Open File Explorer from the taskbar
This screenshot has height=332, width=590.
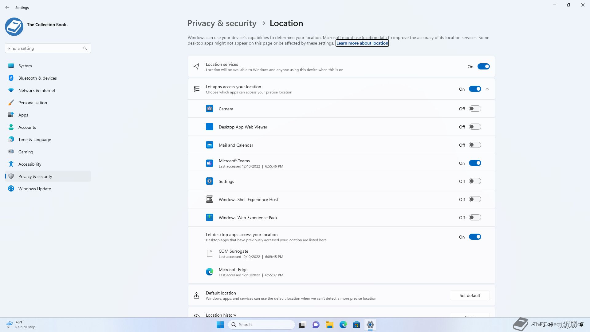point(329,325)
